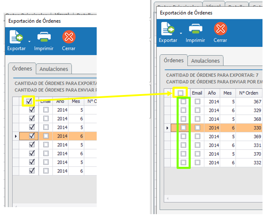
Task: Select the Órdenes tab in the right window
Action: coord(174,60)
